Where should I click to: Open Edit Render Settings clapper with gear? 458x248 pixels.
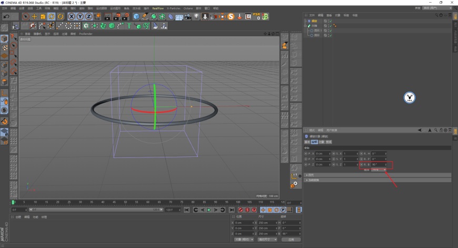tap(125, 17)
